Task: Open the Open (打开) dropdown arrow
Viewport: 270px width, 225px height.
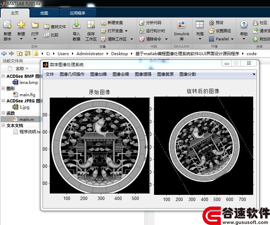Action: [x=35, y=39]
